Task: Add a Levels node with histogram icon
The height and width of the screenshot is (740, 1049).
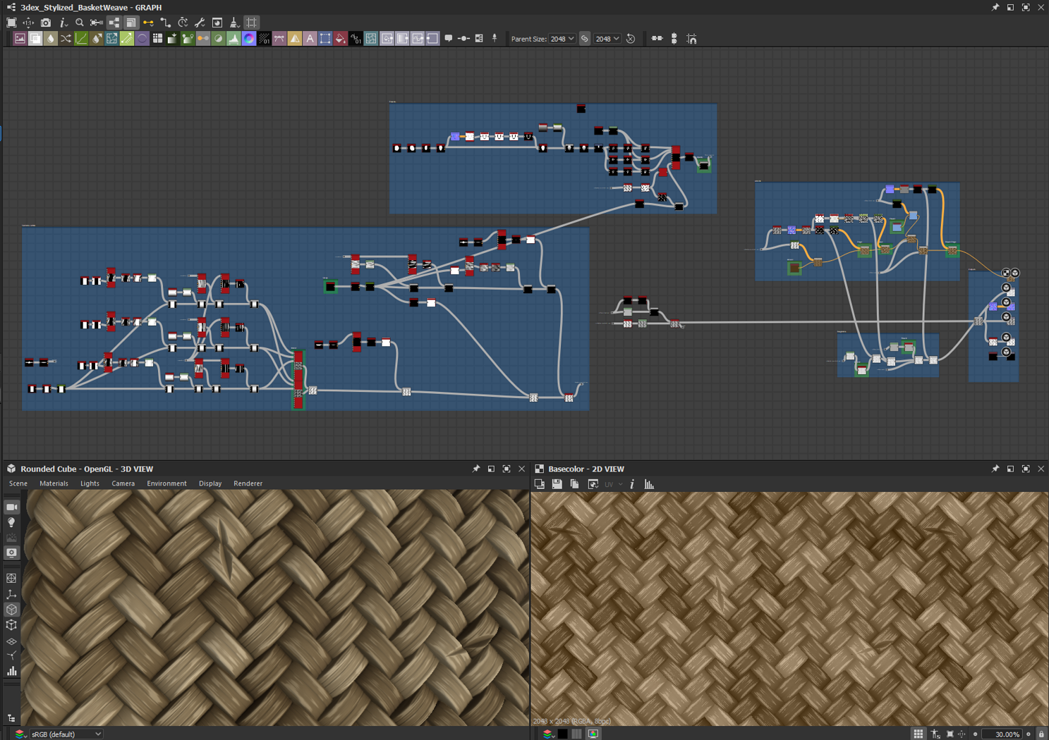Action: (234, 39)
